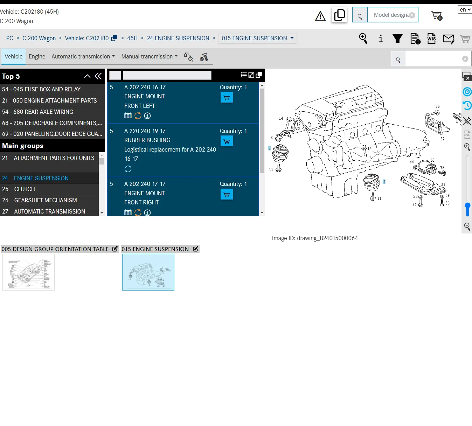Click the search icon beside Model designation

pyautogui.click(x=360, y=15)
